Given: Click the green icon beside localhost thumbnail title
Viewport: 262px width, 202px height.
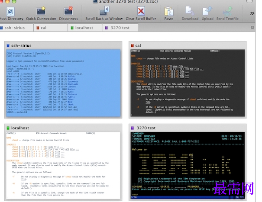Looking at the screenshot, I should [x=8, y=128].
